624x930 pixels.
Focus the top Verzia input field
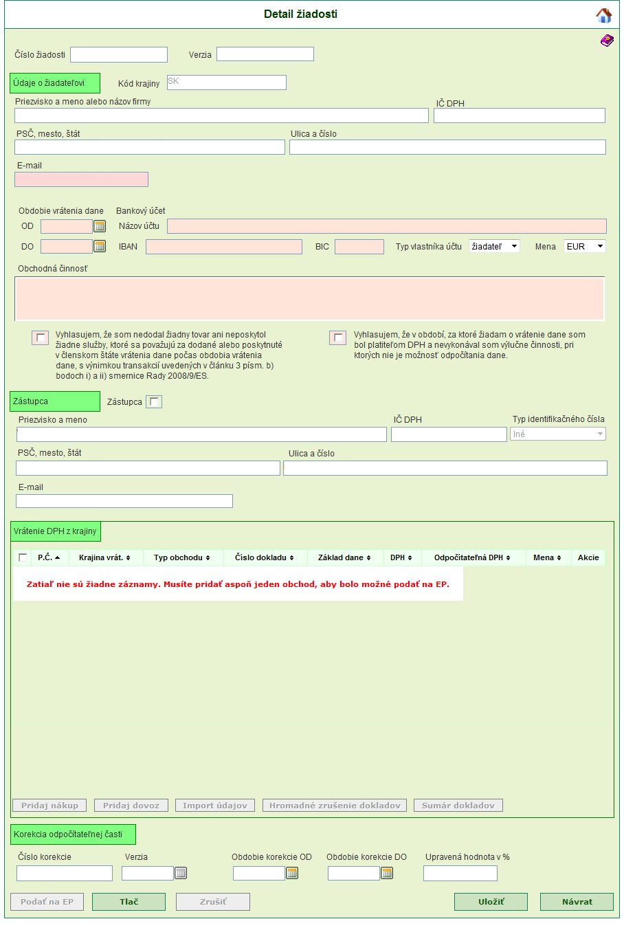[x=265, y=54]
